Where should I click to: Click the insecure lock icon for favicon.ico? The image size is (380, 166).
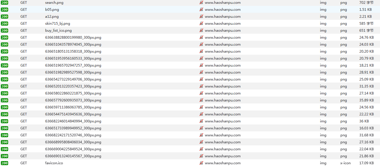(201, 163)
